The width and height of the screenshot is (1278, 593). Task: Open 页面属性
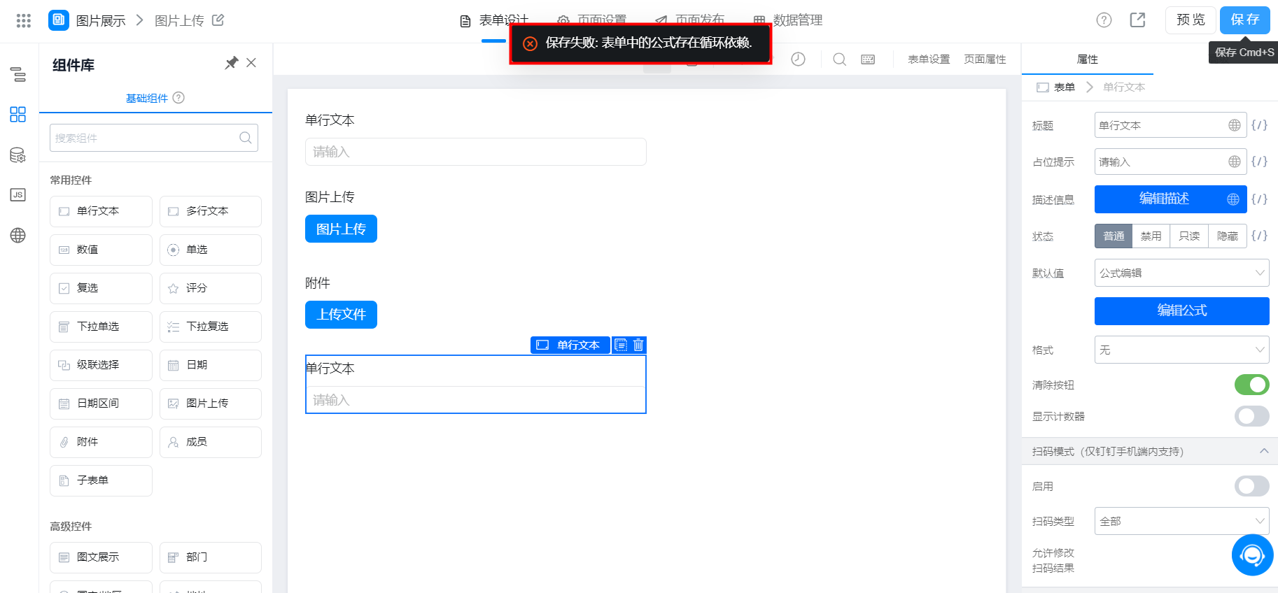pyautogui.click(x=985, y=59)
